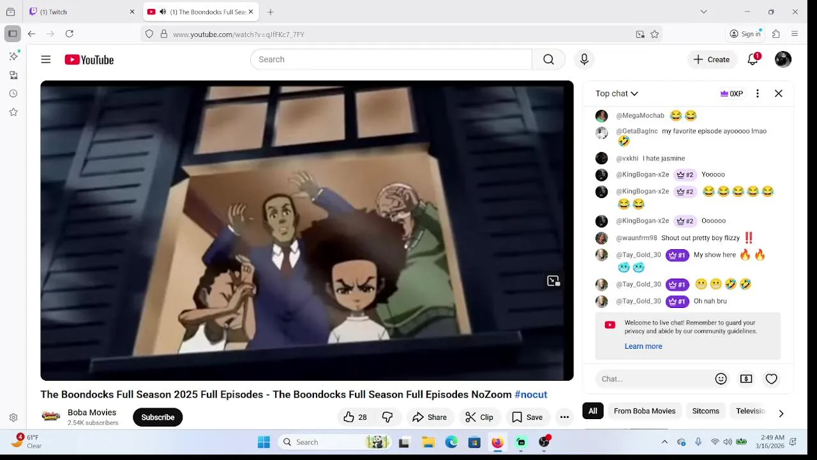Open the Boba Movies channel avatar

click(x=51, y=417)
